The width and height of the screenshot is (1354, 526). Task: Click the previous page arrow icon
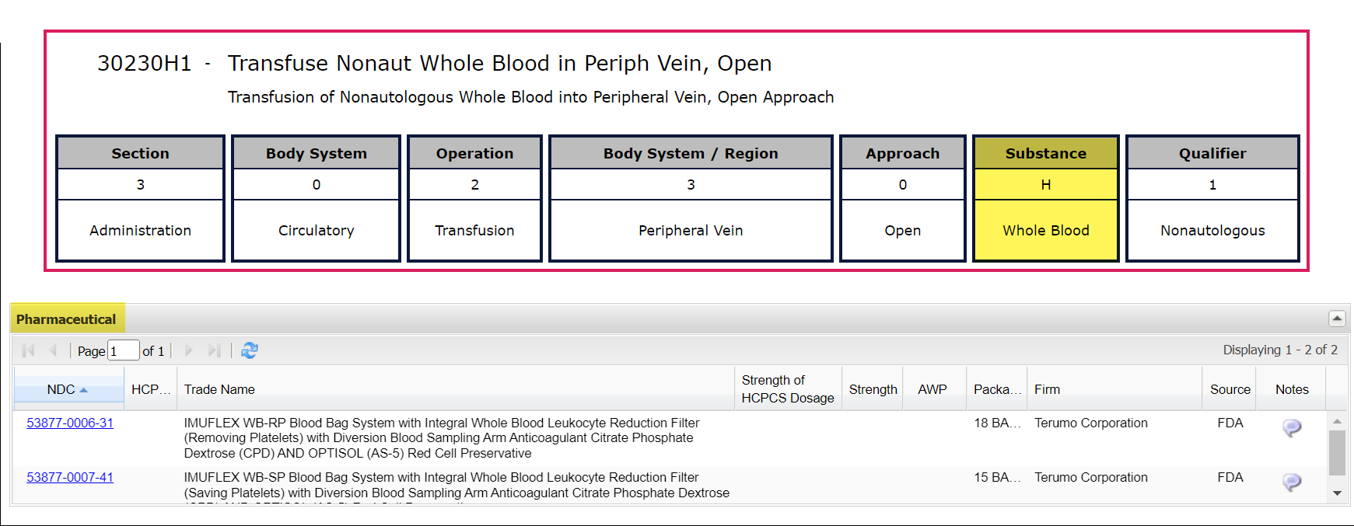click(53, 350)
